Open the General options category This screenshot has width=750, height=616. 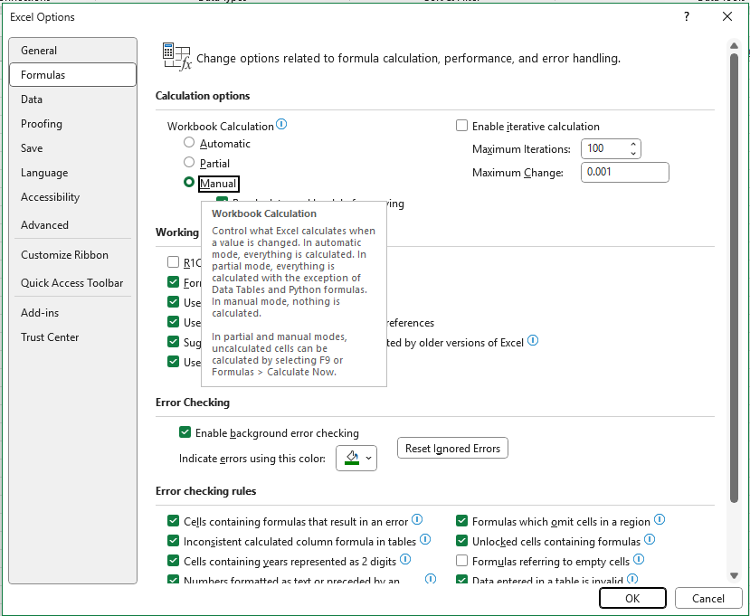[72, 51]
